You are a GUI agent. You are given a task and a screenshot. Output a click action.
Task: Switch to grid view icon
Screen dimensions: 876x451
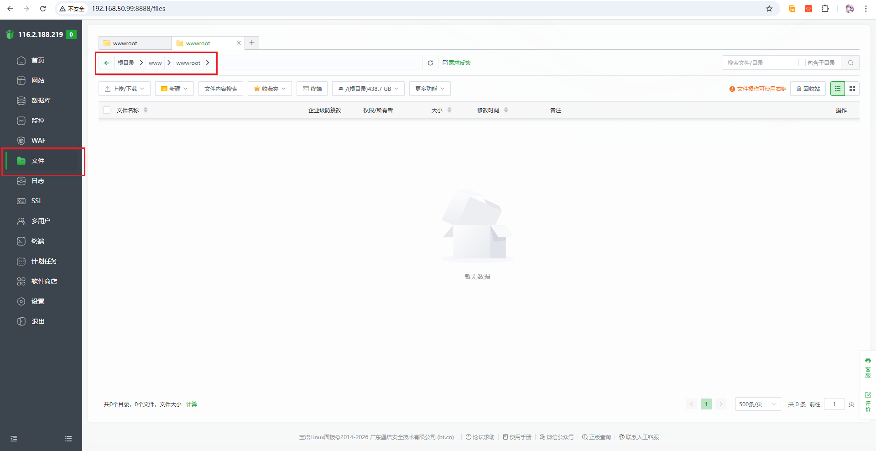852,89
